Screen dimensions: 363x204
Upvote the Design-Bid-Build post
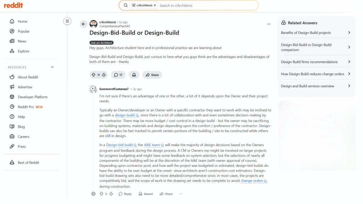pos(94,75)
